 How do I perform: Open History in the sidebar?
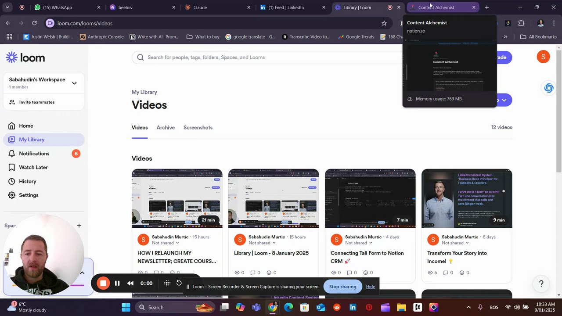coord(44,181)
